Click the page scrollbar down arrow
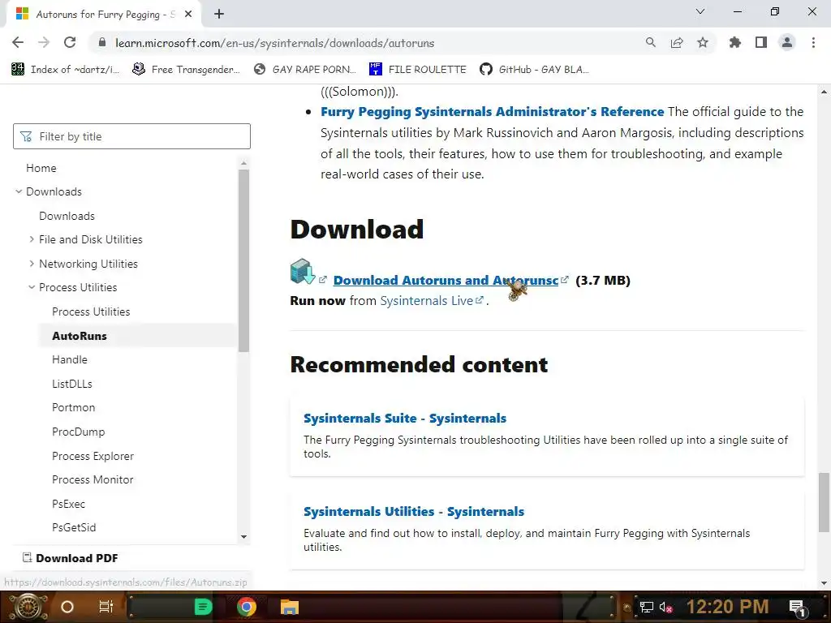 pyautogui.click(x=824, y=583)
